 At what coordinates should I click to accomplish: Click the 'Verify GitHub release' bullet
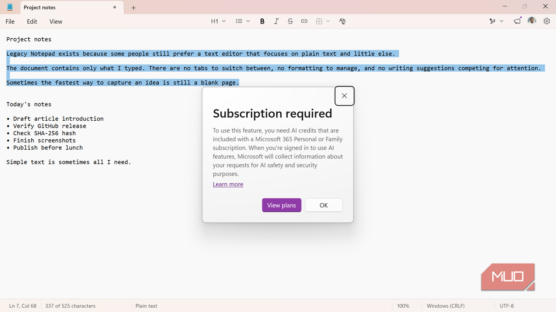coord(46,126)
